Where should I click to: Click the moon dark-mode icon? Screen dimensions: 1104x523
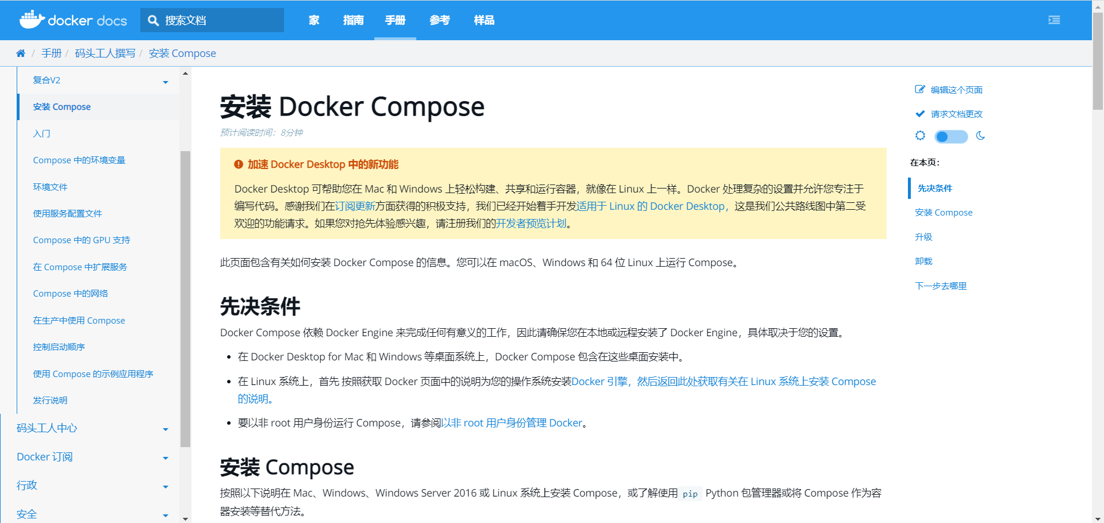point(980,136)
